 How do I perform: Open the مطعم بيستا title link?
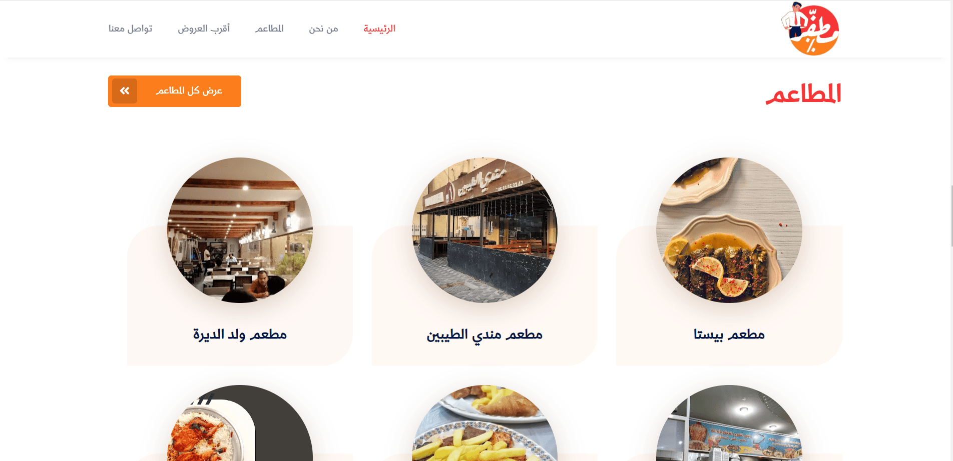point(729,334)
